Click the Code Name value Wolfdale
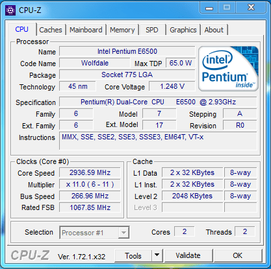 (x=95, y=63)
